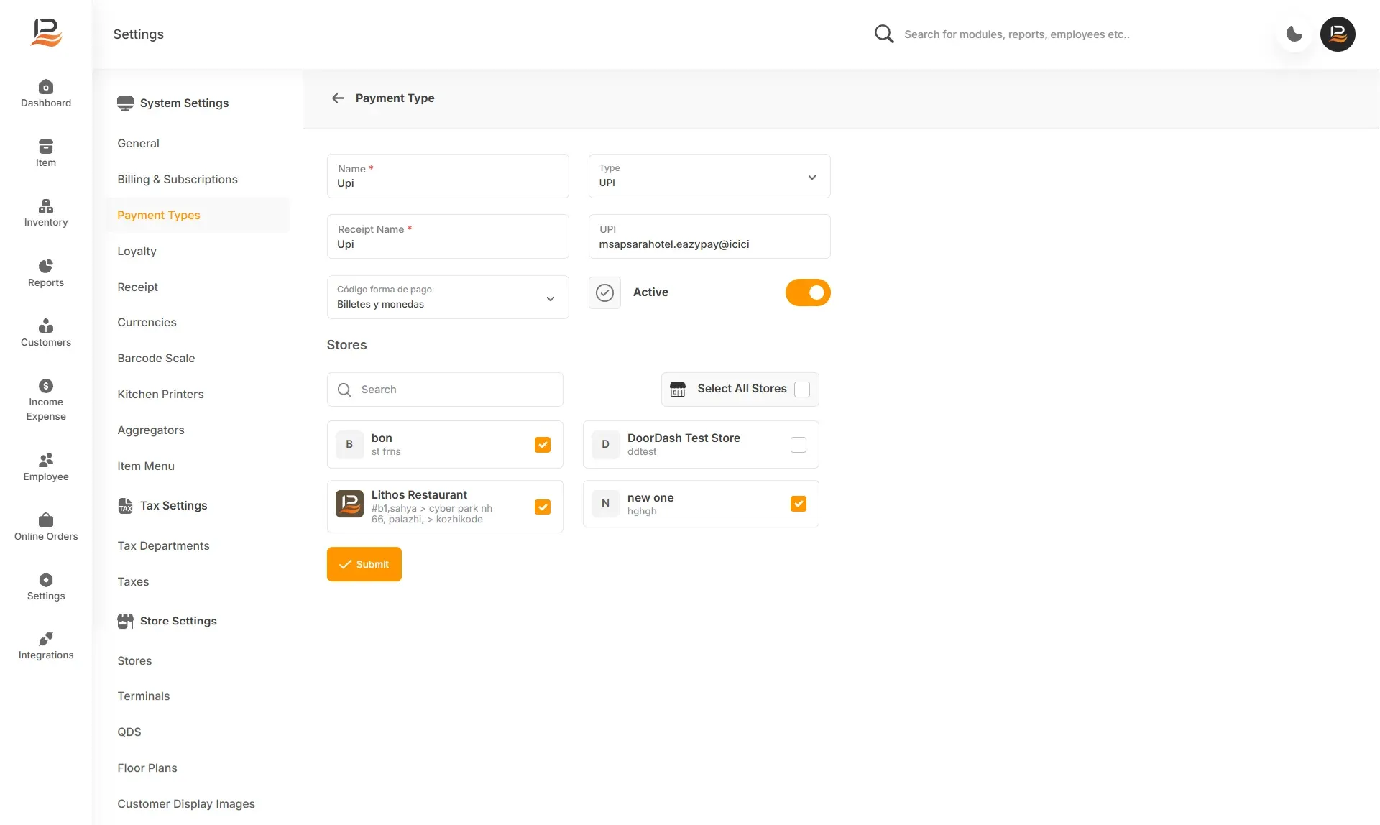Open the Inventory module icon

pos(46,206)
